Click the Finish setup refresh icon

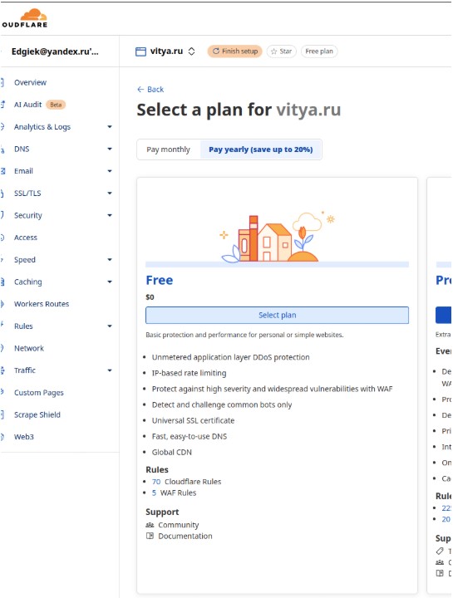[x=215, y=51]
